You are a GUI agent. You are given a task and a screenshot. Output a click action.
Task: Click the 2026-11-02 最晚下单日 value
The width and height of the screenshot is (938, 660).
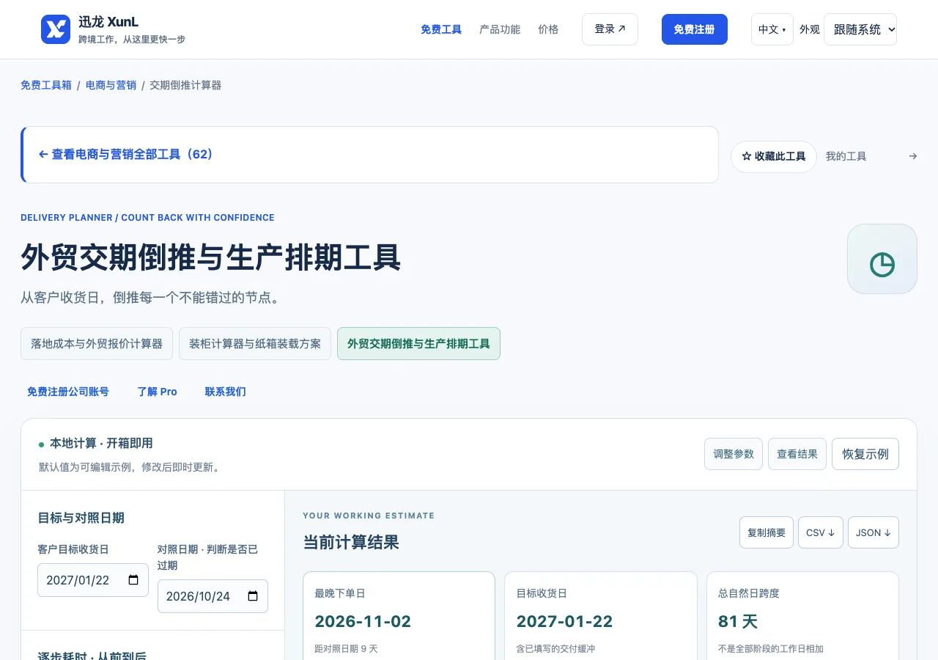click(363, 621)
